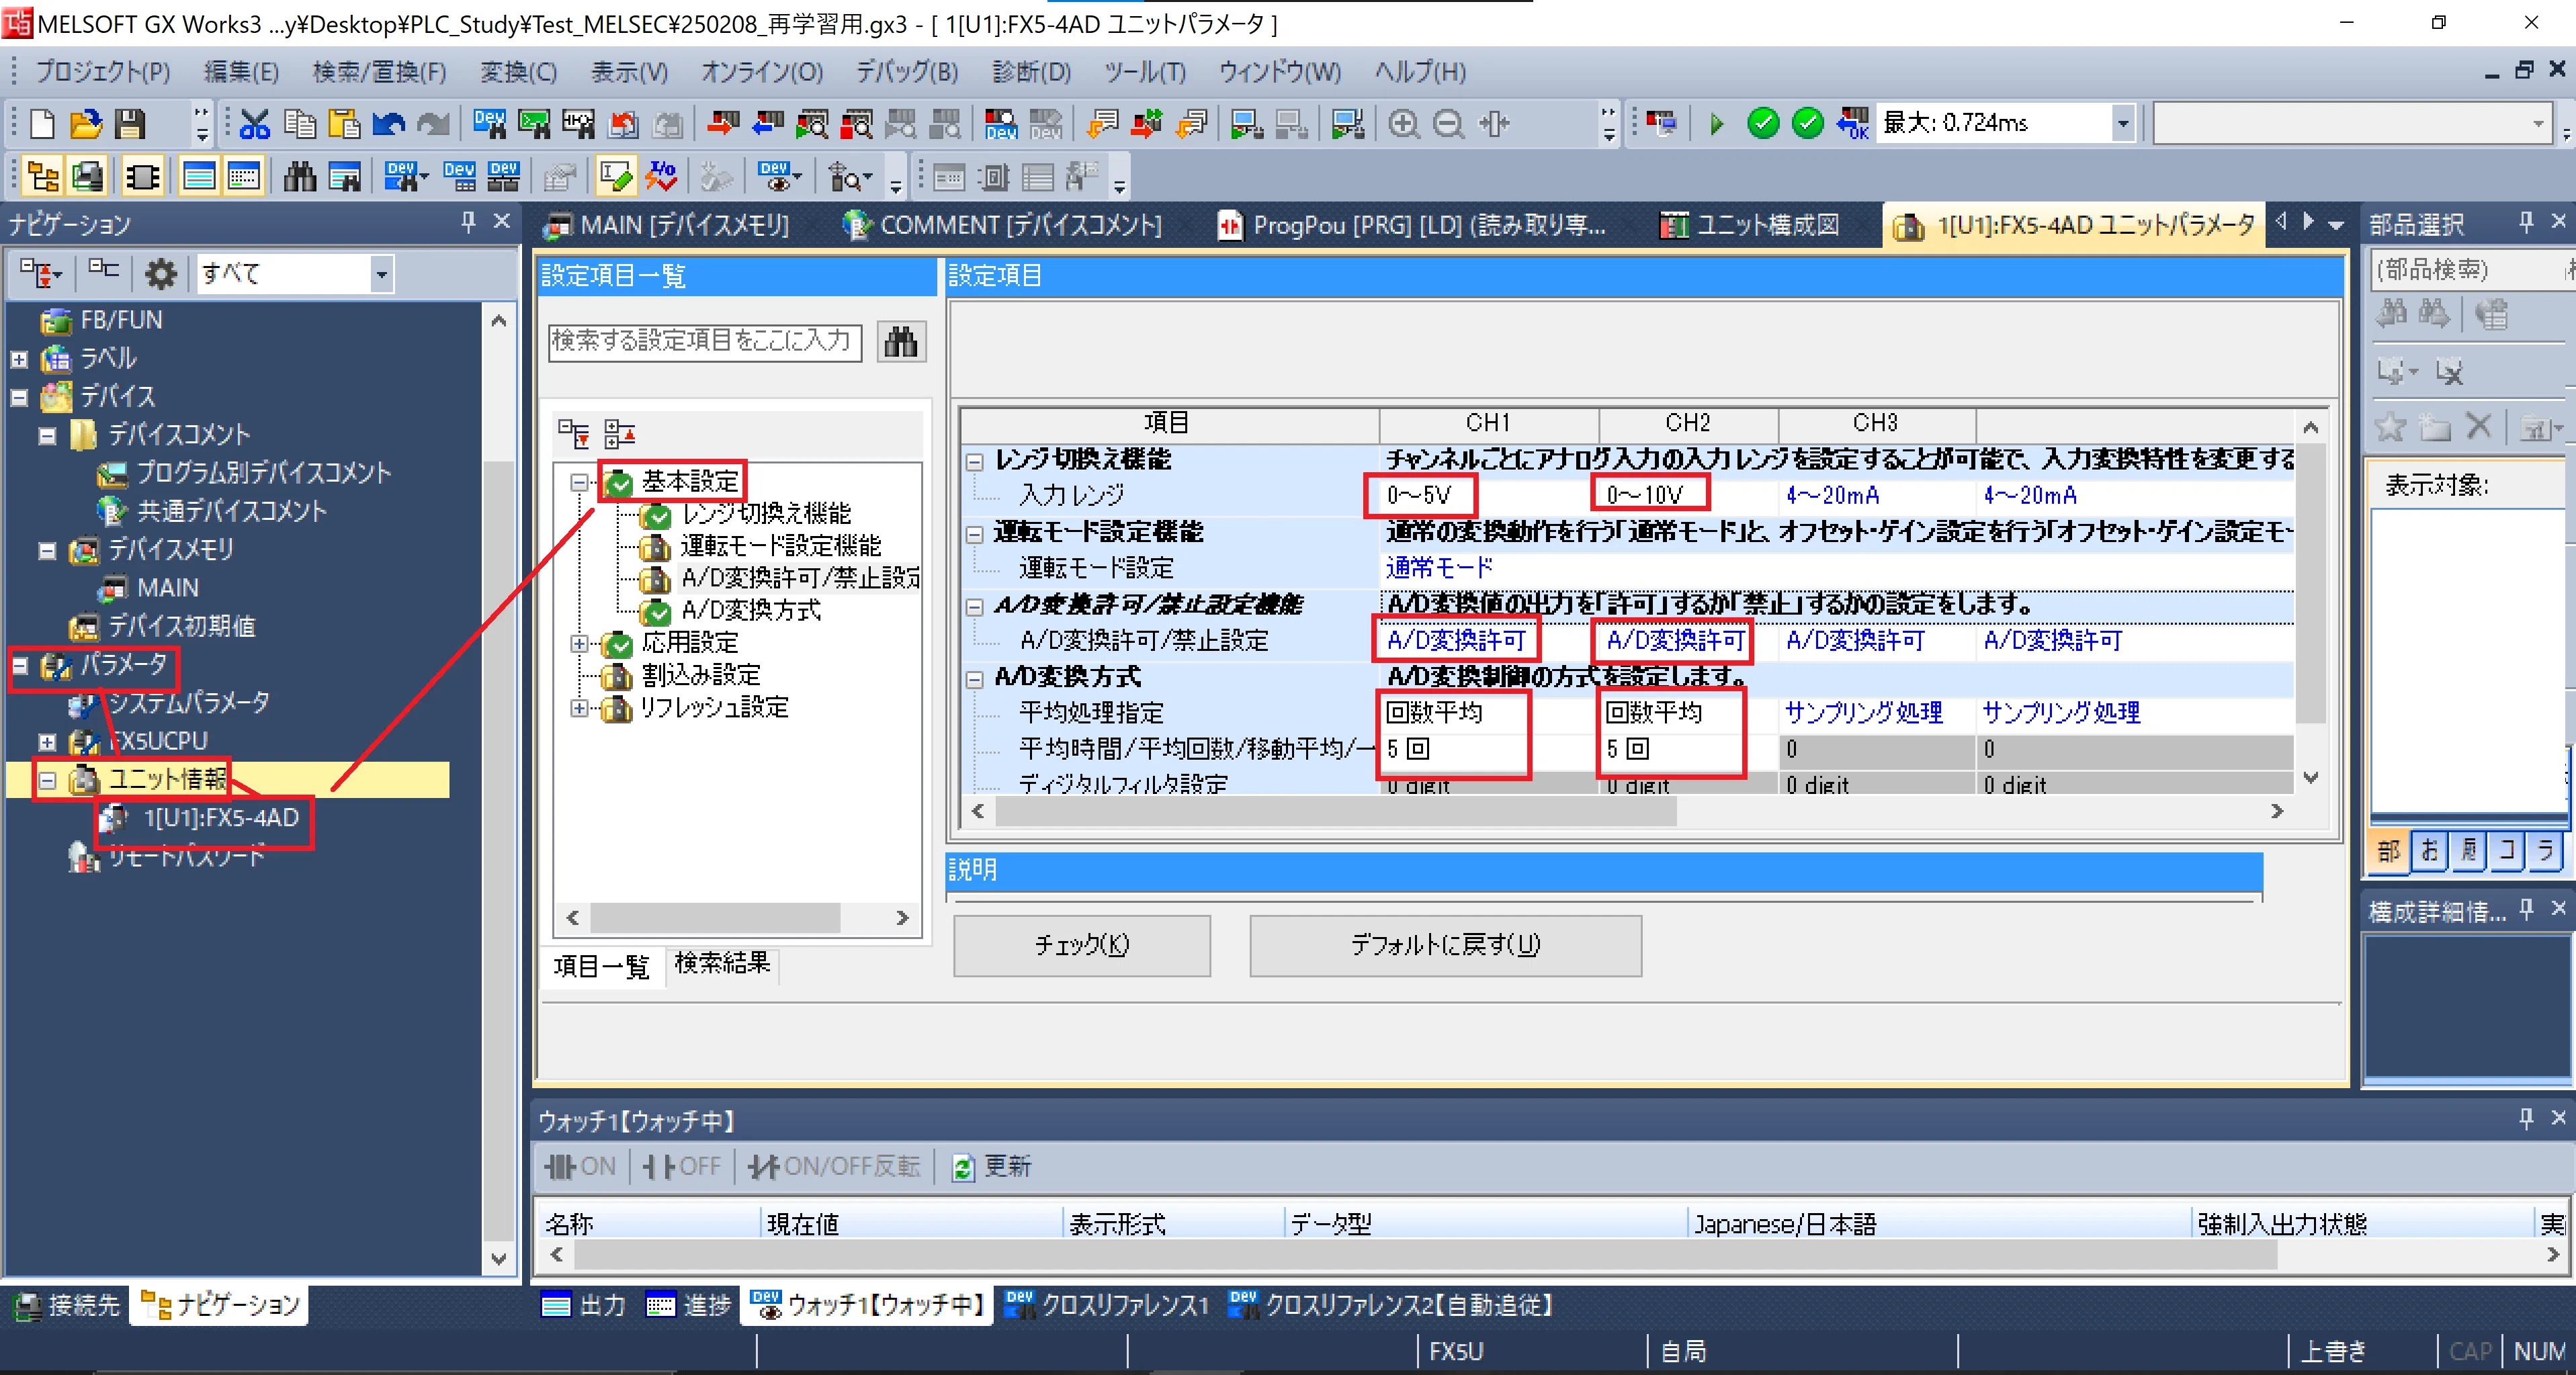The width and height of the screenshot is (2576, 1375).
Task: Expand the ラベル tree node
Action: click(19, 358)
